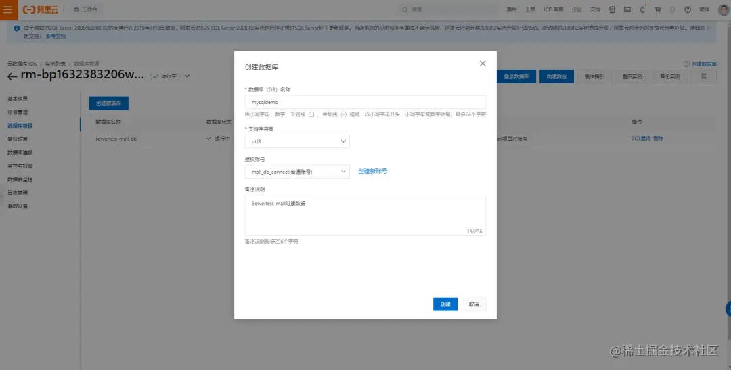The width and height of the screenshot is (731, 370).
Task: Click the 备份实例 button
Action: coord(670,76)
